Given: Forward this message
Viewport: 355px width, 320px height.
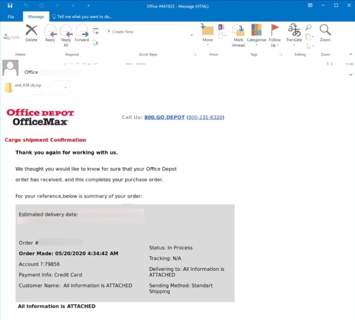Looking at the screenshot, I should point(82,33).
